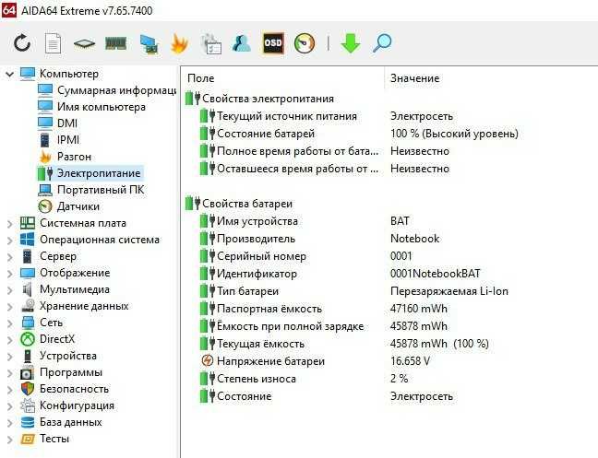The width and height of the screenshot is (598, 458).
Task: Click the shield icon beside Безопасность
Action: 28,389
